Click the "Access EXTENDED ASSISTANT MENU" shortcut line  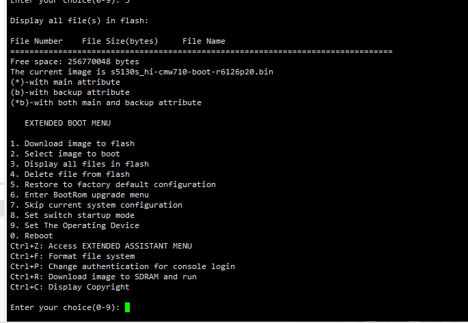pyautogui.click(x=101, y=246)
